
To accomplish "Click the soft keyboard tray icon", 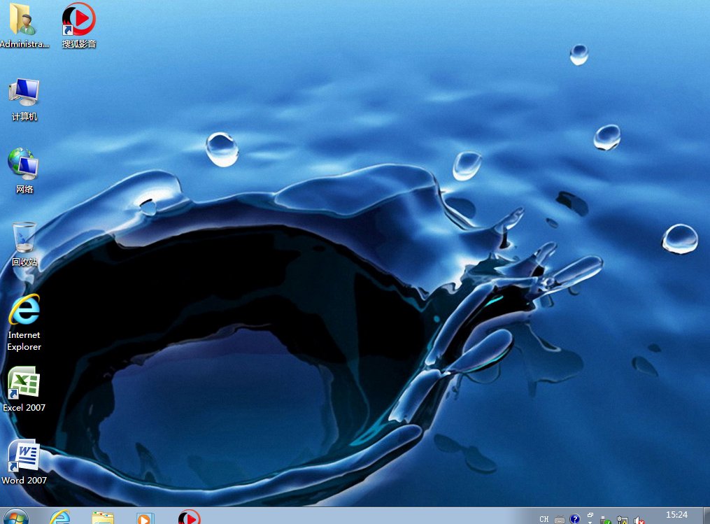I will tap(560, 520).
